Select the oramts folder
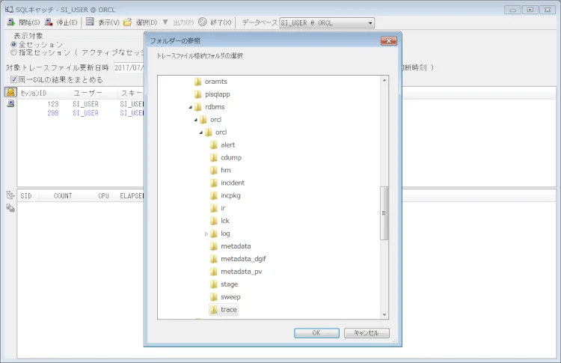This screenshot has width=561, height=363. point(215,82)
